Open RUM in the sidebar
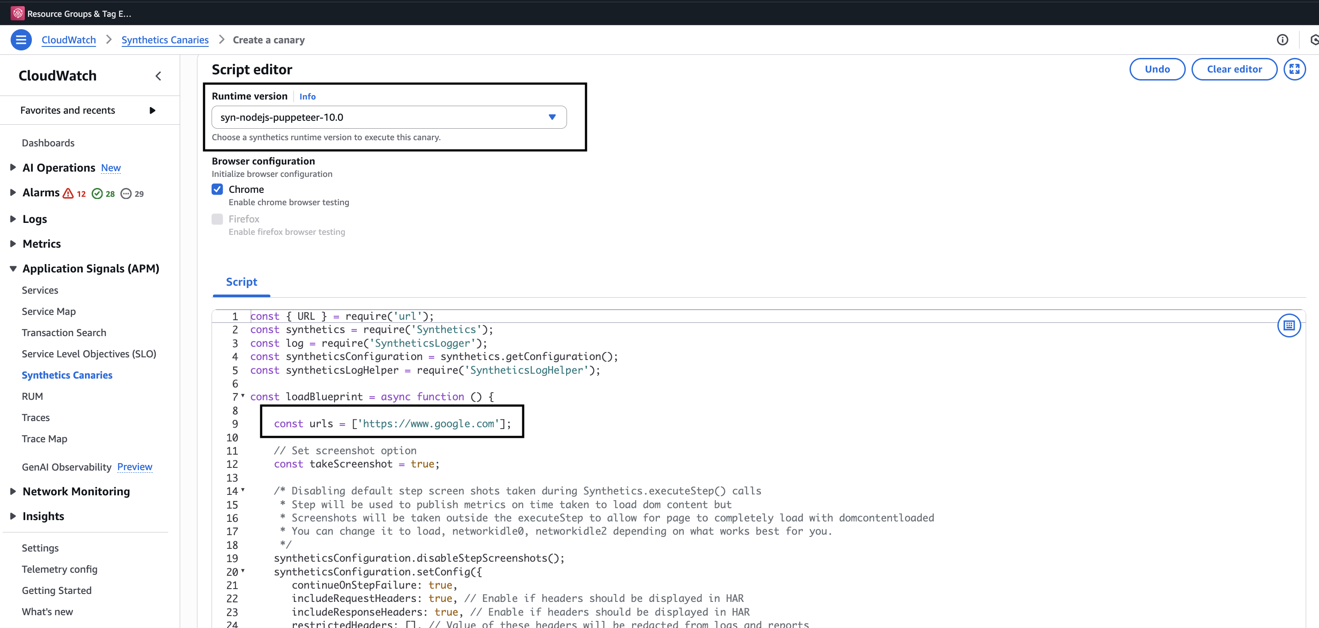Viewport: 1319px width, 628px height. point(32,396)
